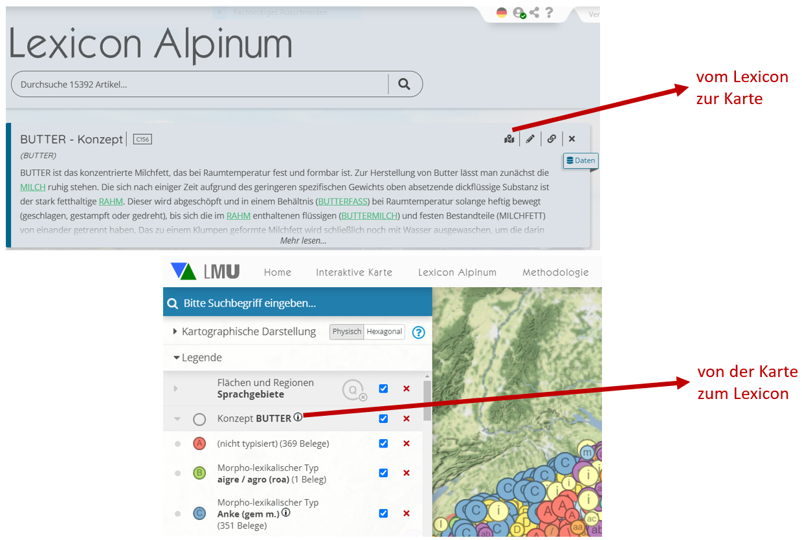Click info icon next to Konzept BUTTER
The height and width of the screenshot is (540, 802).
pos(298,418)
